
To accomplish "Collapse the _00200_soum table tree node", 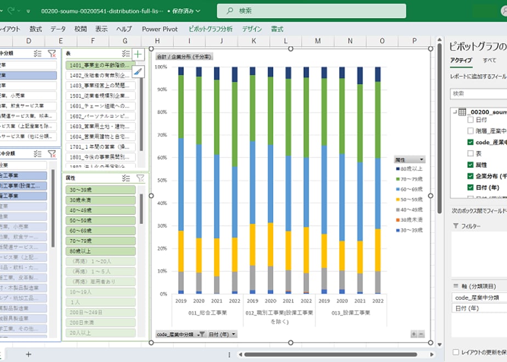I will 455,112.
